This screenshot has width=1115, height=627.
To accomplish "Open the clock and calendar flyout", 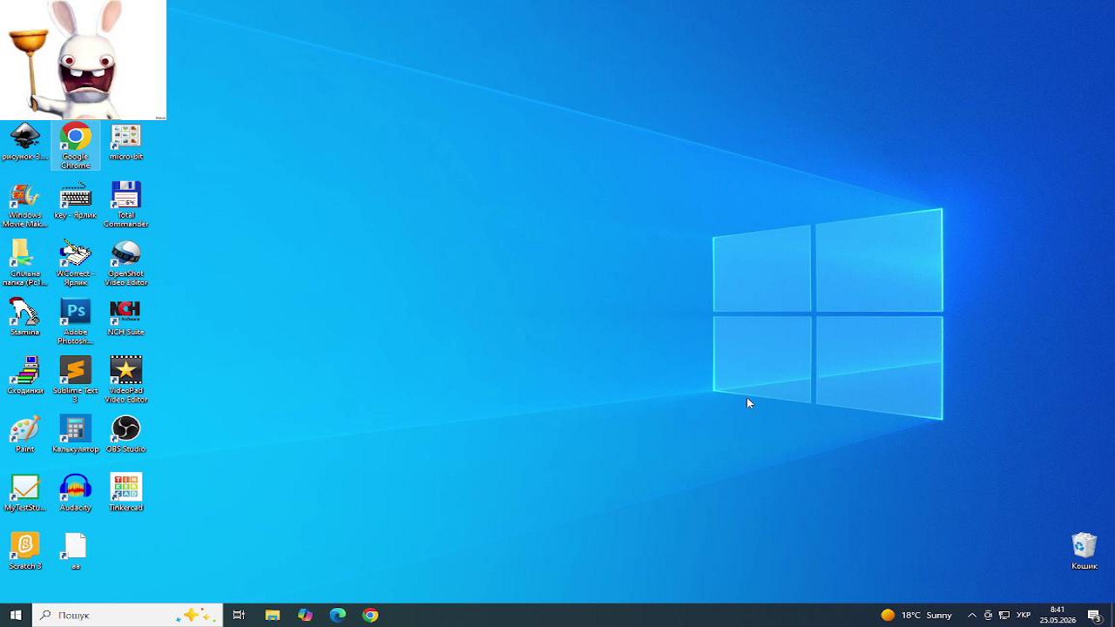I will coord(1058,615).
